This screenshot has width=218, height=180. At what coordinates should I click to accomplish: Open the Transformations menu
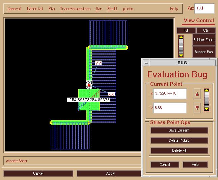(x=75, y=9)
